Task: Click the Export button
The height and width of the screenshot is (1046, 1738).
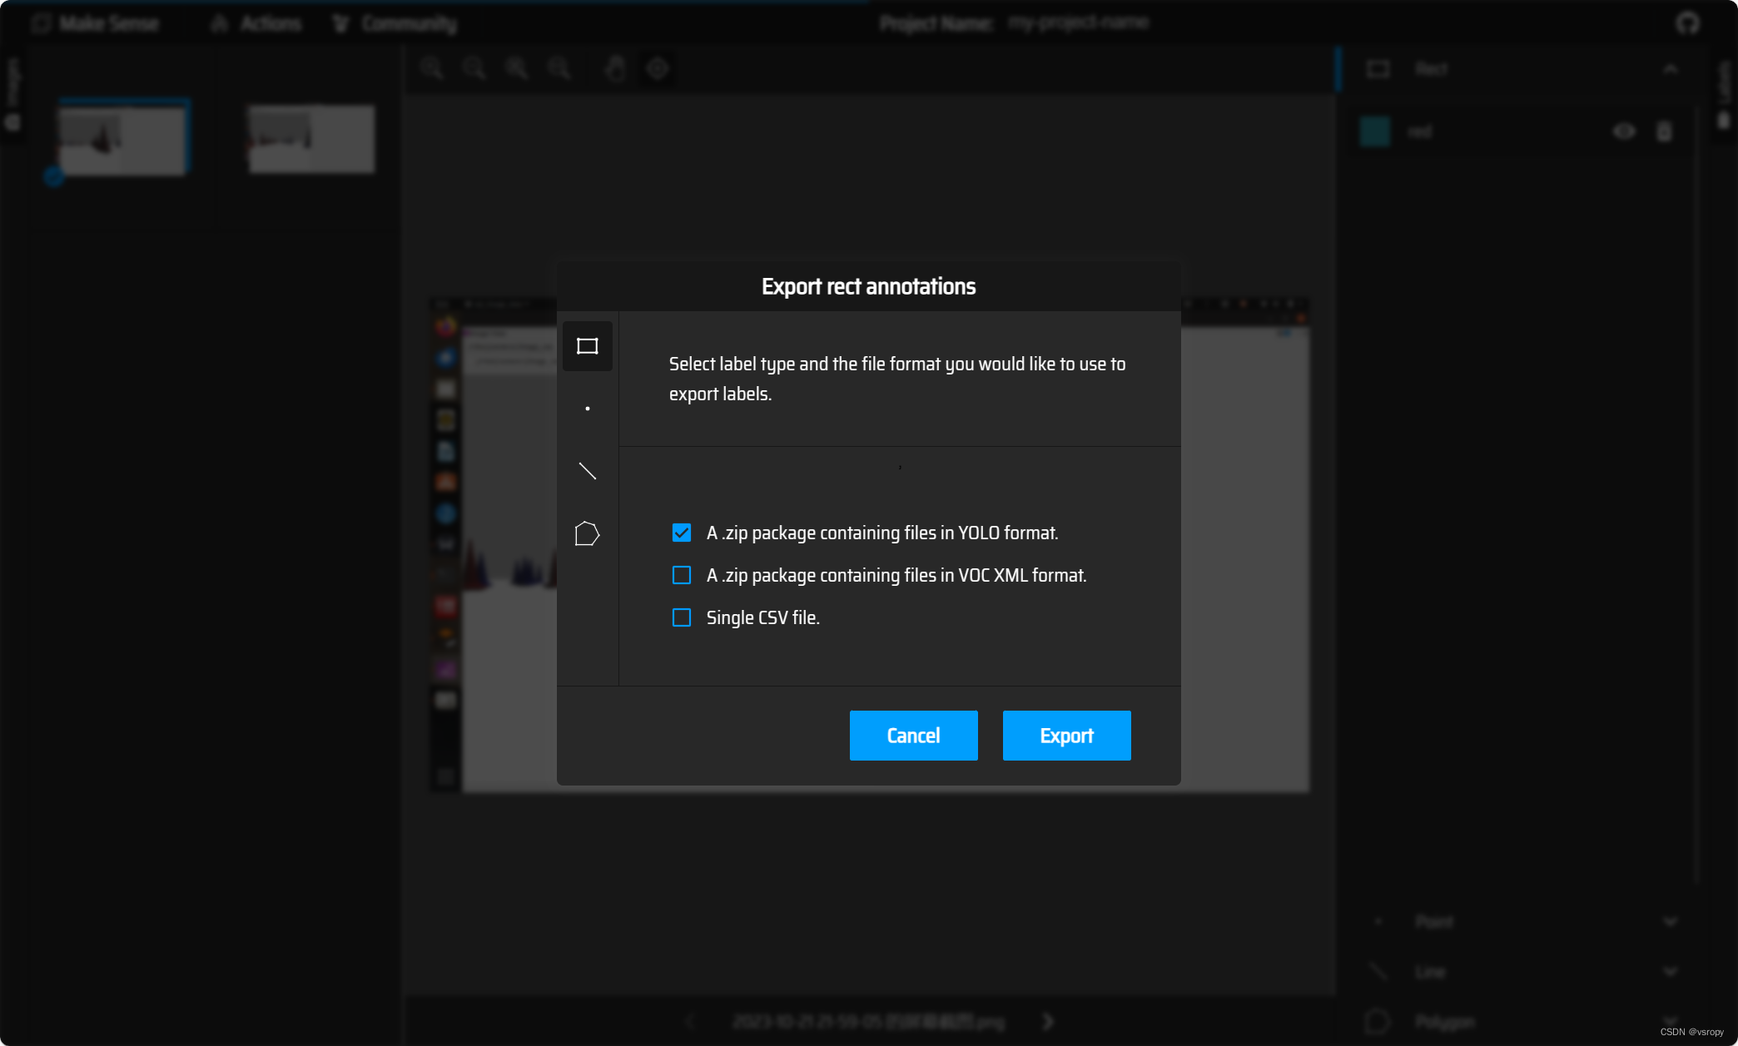Action: click(x=1066, y=736)
